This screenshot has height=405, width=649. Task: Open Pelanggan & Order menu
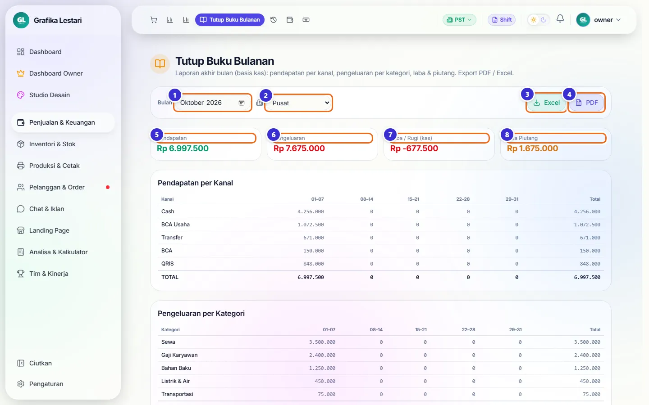[x=63, y=187]
